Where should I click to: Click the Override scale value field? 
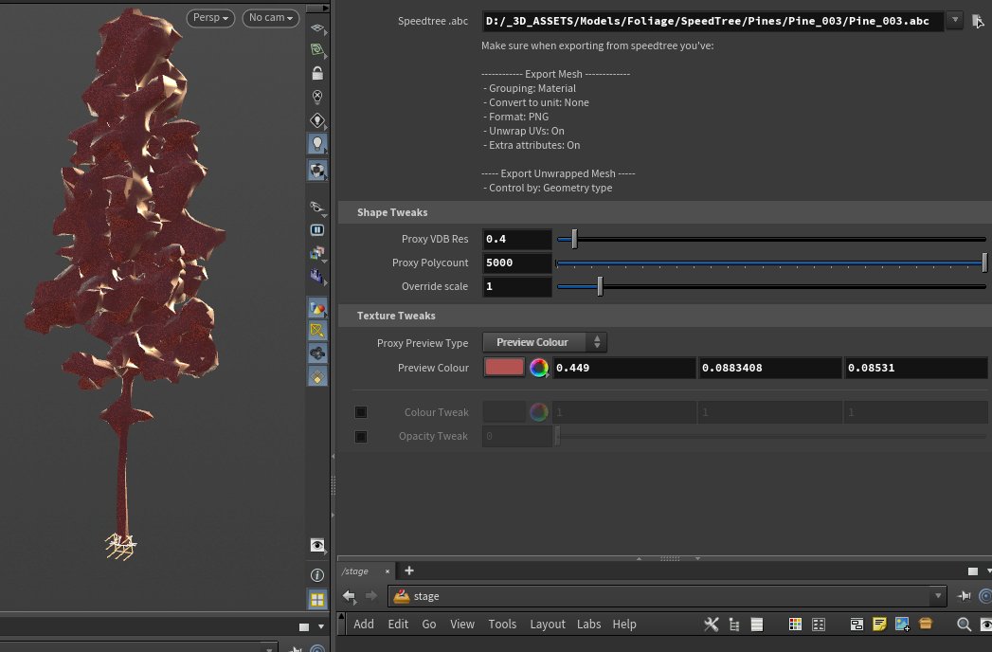pyautogui.click(x=516, y=287)
